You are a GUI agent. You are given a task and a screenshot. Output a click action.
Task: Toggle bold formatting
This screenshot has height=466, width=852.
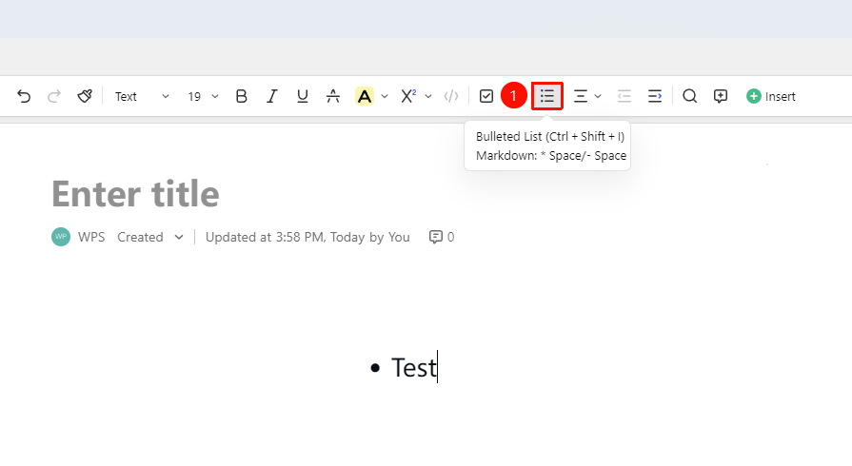[241, 96]
